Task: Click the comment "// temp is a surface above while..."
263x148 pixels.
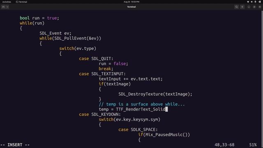Action: tap(142, 104)
